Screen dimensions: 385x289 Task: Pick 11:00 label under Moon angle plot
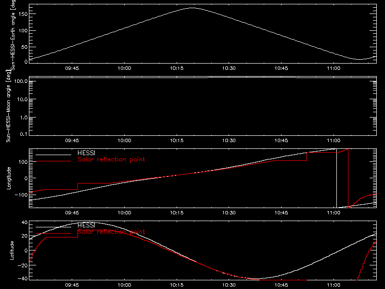[x=334, y=141]
